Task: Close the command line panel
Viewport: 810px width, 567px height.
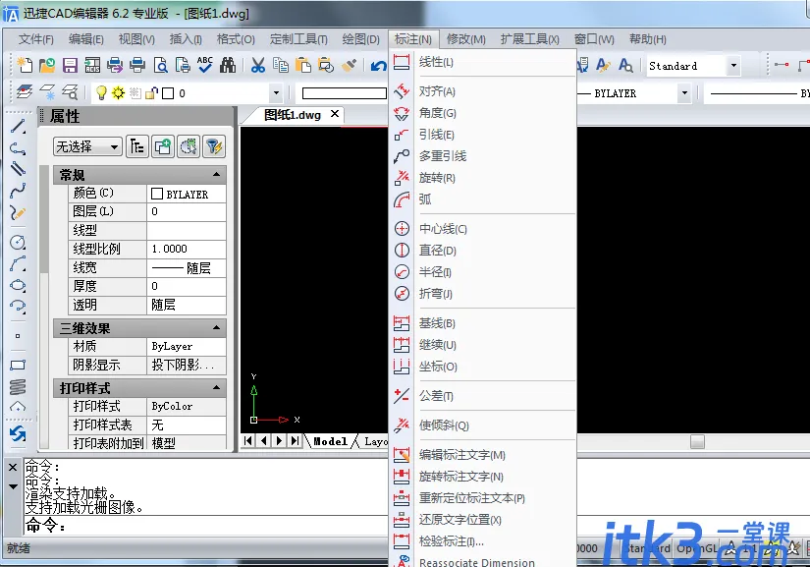Action: click(x=13, y=467)
